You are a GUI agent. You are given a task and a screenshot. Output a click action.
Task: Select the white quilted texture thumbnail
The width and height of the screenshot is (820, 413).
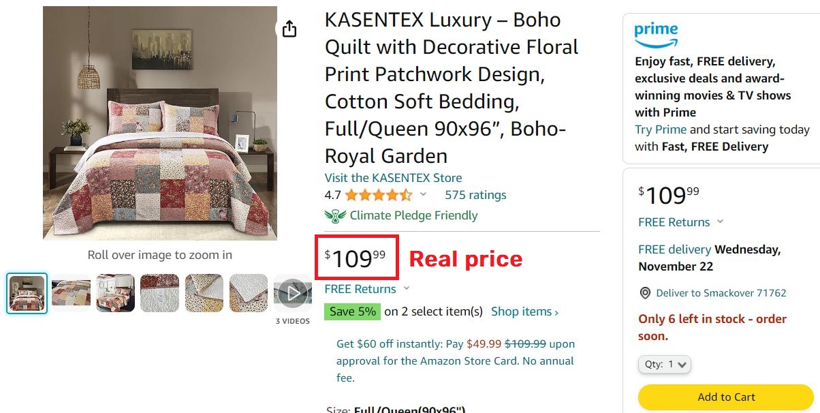pos(249,292)
